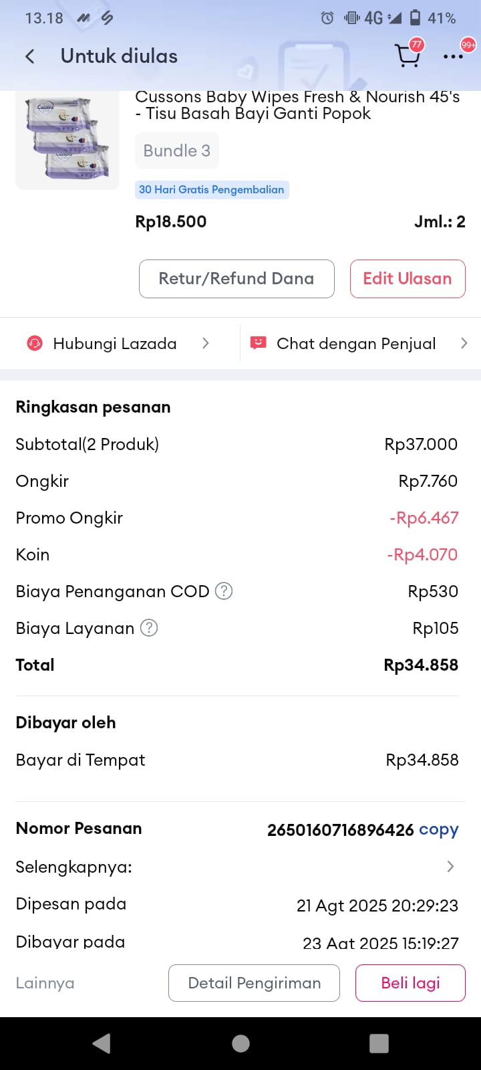Open Cussons Baby Wipes product thumbnail

coord(67,139)
